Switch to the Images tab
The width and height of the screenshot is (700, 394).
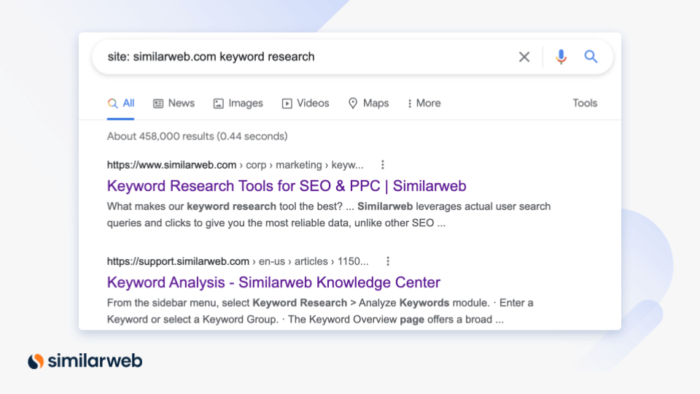(238, 103)
